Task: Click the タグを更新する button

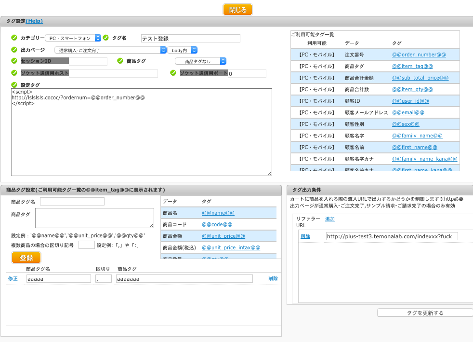Action: [425, 313]
